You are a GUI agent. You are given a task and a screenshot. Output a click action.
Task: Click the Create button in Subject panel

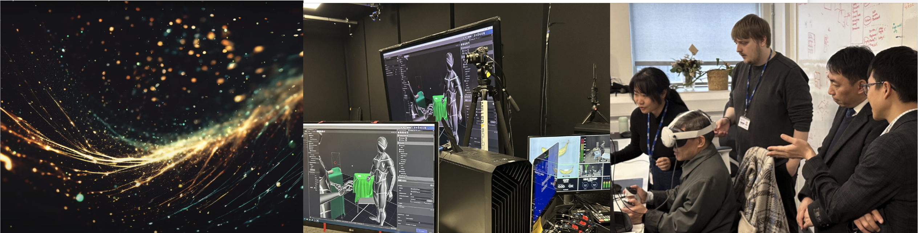pos(430,201)
